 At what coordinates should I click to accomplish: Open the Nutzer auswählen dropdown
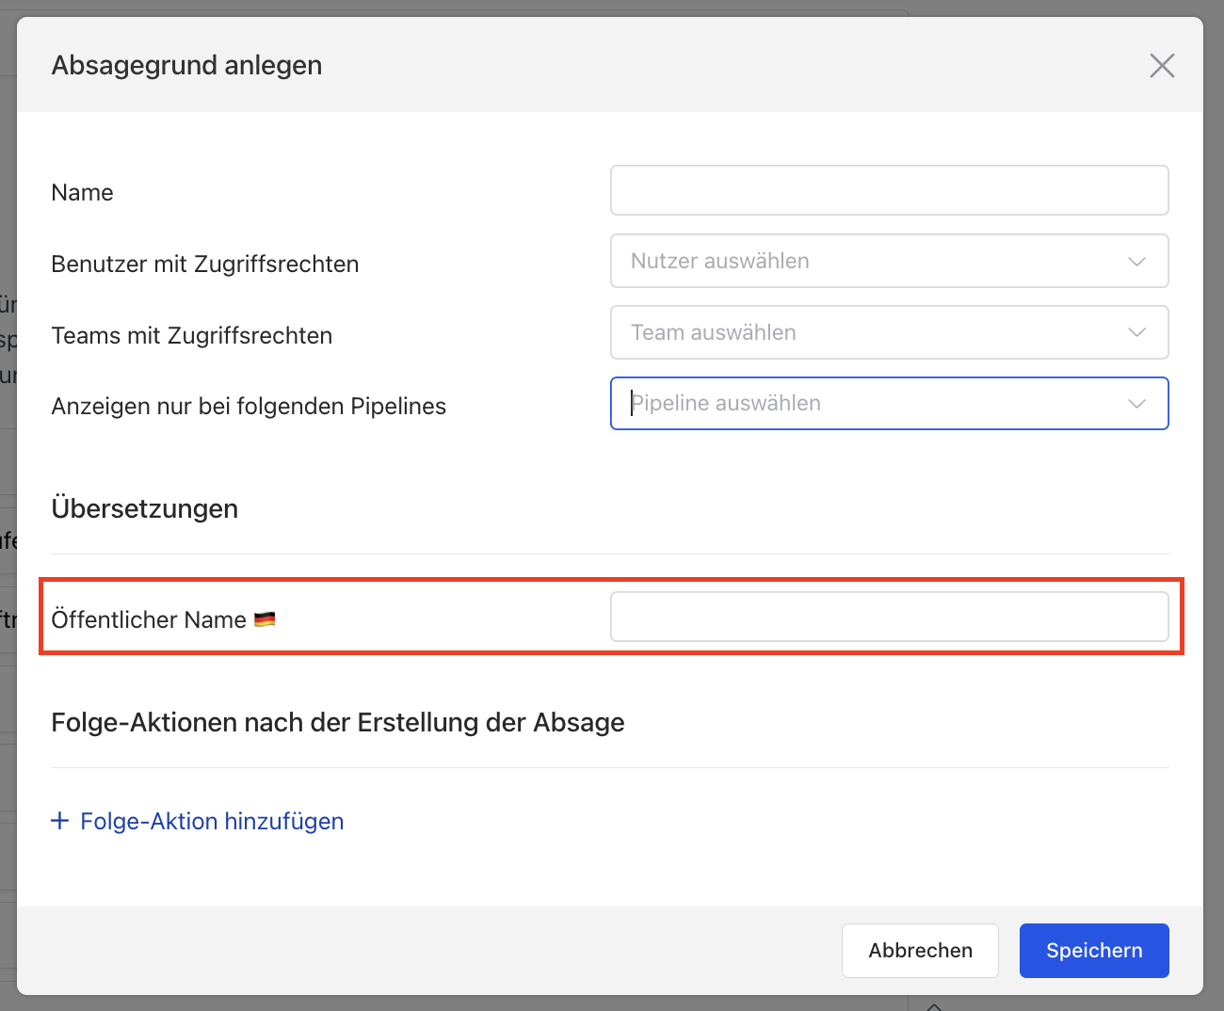889,261
